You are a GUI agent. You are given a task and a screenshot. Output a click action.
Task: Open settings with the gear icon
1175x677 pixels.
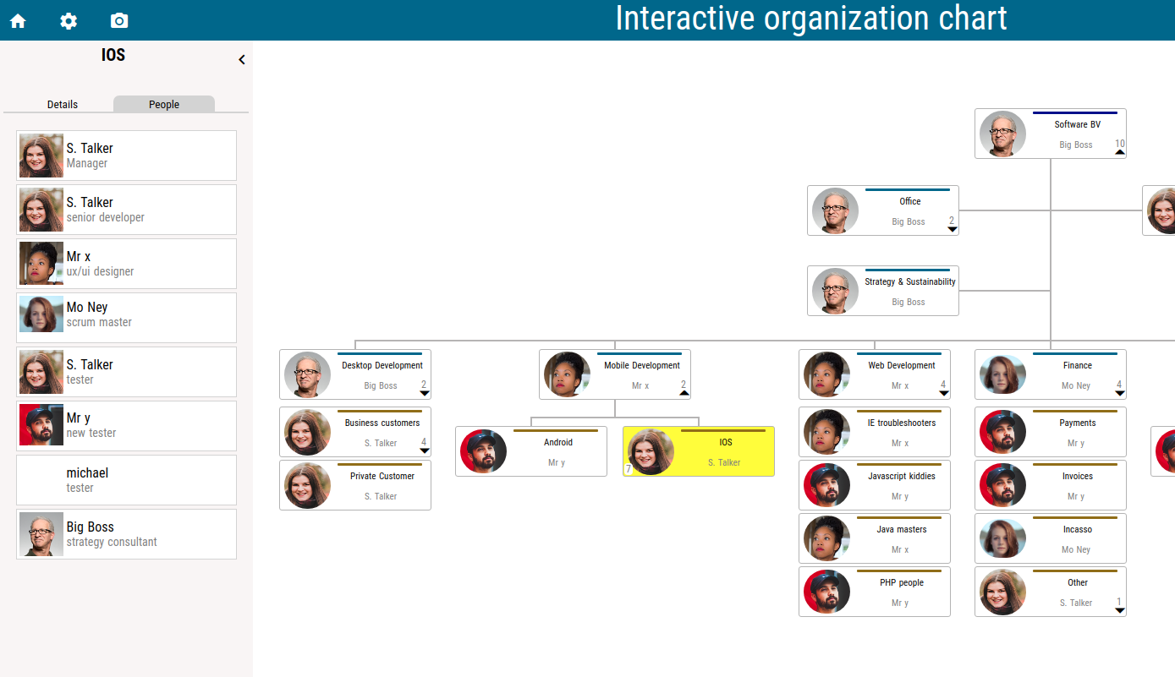tap(69, 21)
